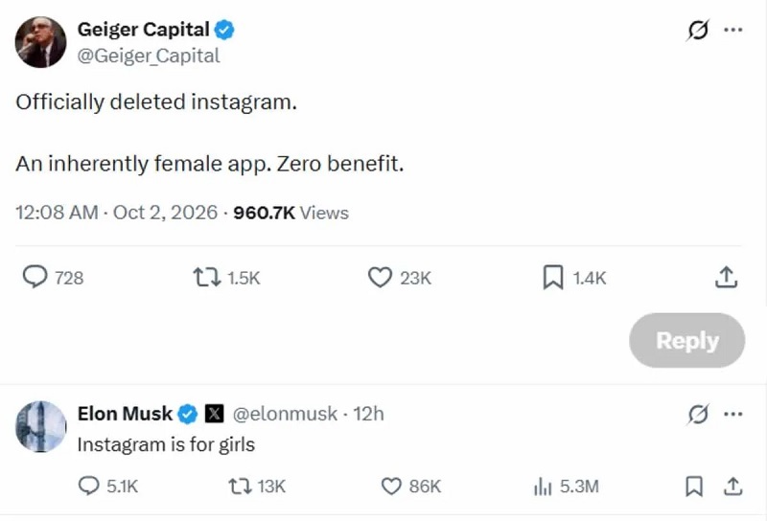The width and height of the screenshot is (767, 521).
Task: View analytics for Elon's reply (5.3M)
Action: (543, 487)
